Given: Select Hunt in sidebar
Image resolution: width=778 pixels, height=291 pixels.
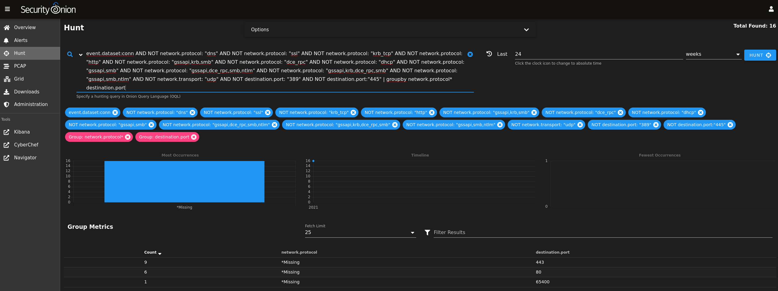Looking at the screenshot, I should (x=30, y=53).
